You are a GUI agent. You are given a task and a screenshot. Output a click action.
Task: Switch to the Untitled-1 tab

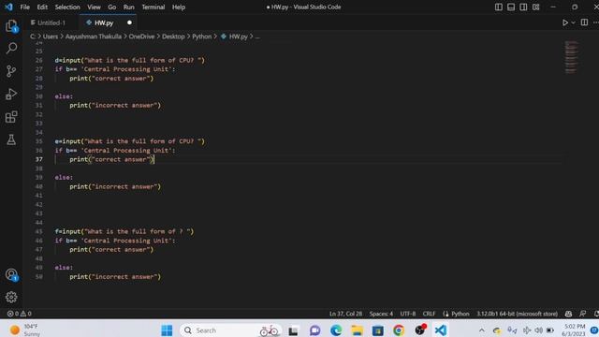click(51, 22)
